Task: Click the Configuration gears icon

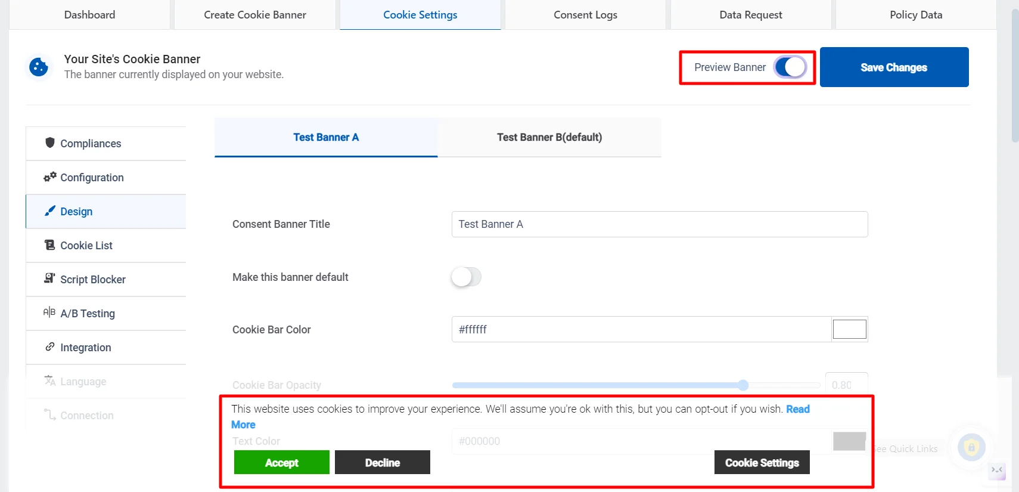Action: (x=50, y=177)
